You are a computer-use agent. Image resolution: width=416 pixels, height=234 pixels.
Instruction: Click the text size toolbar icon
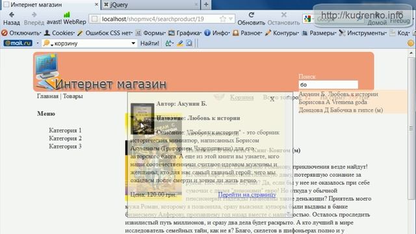coord(169,44)
